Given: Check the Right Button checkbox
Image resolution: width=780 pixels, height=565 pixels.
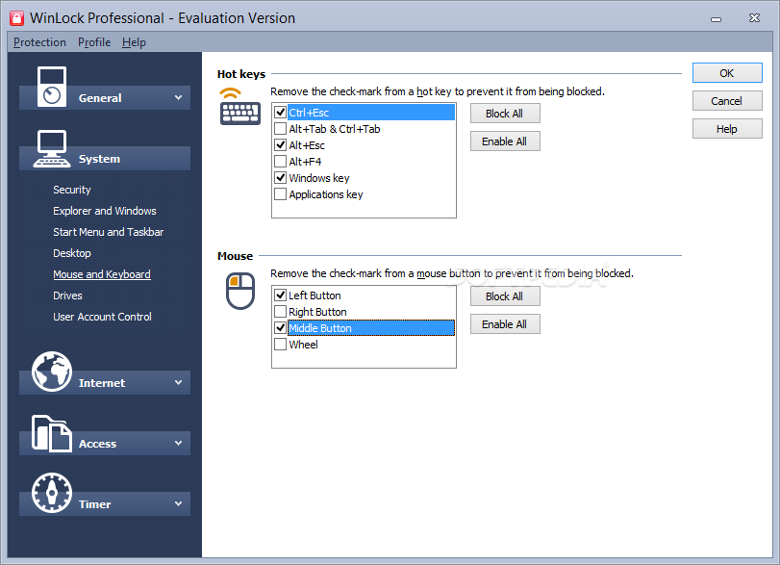Looking at the screenshot, I should pyautogui.click(x=281, y=312).
